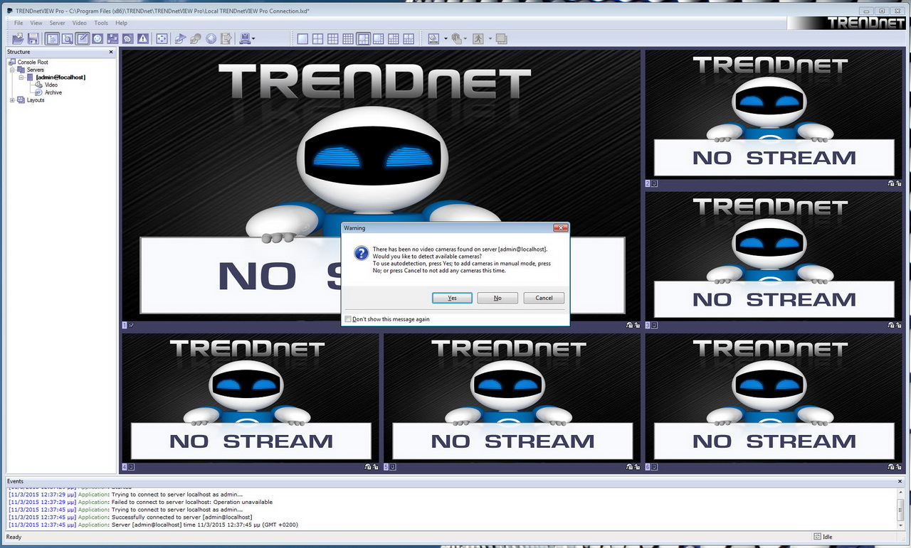Image resolution: width=911 pixels, height=548 pixels.
Task: Click 'Failed to connect to server localhost' event
Action: [140, 502]
